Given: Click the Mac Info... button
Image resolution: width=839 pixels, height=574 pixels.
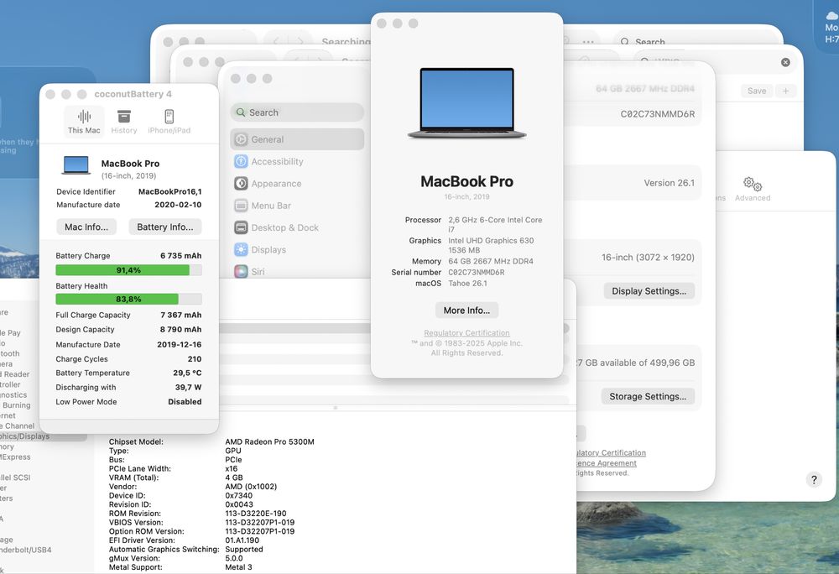Looking at the screenshot, I should pyautogui.click(x=86, y=227).
